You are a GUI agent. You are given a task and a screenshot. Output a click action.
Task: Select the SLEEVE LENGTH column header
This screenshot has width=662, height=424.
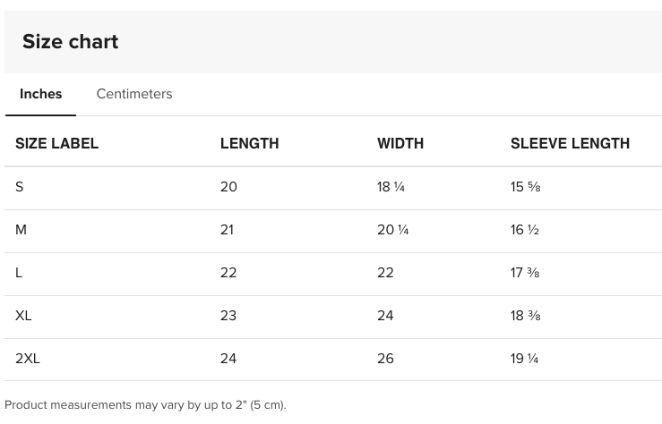point(570,143)
